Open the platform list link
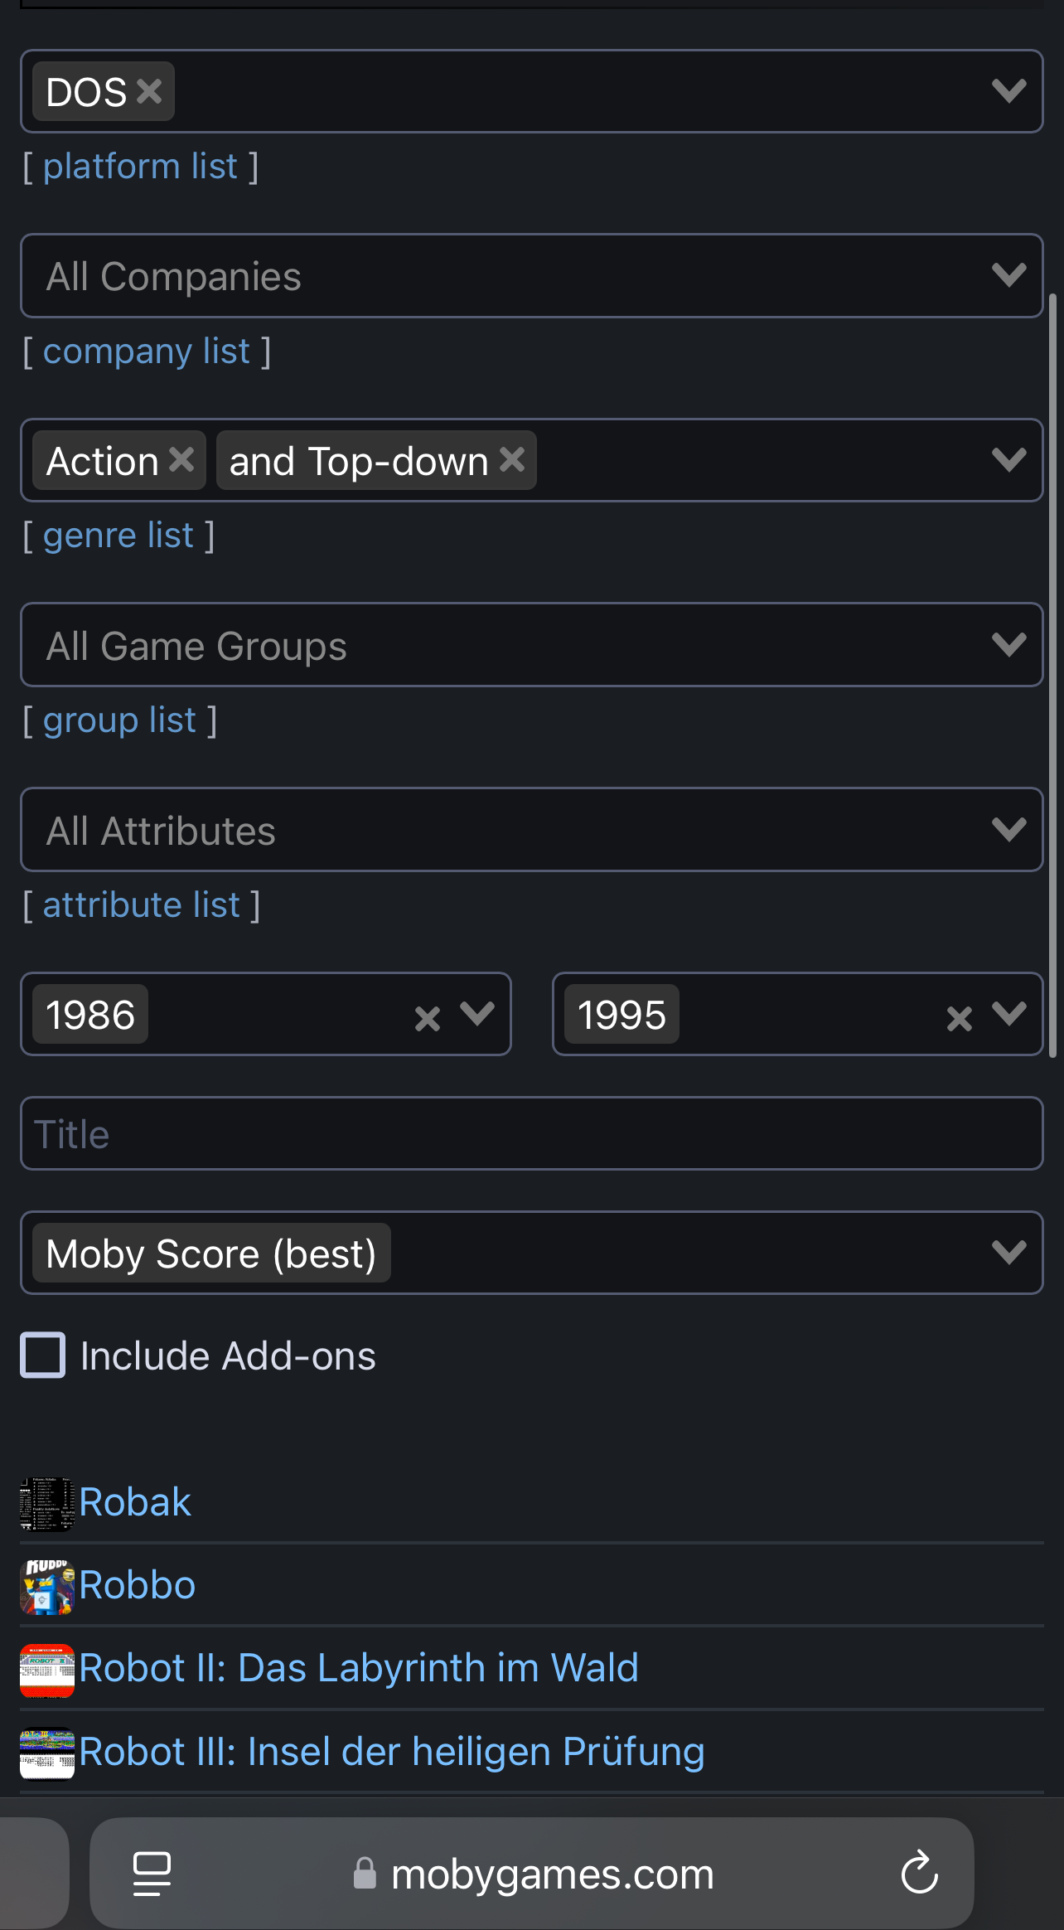Image resolution: width=1064 pixels, height=1930 pixels. (x=141, y=167)
